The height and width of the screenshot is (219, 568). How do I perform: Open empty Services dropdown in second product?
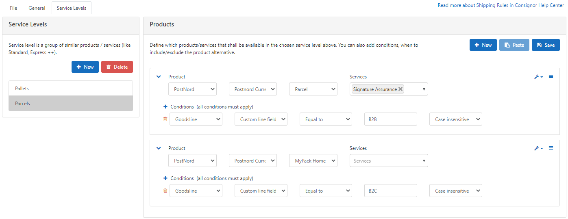pyautogui.click(x=388, y=161)
